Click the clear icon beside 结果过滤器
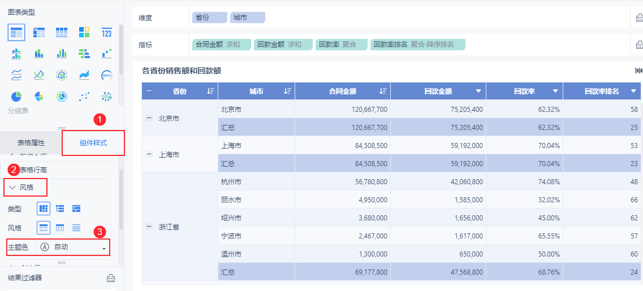 click(x=111, y=277)
